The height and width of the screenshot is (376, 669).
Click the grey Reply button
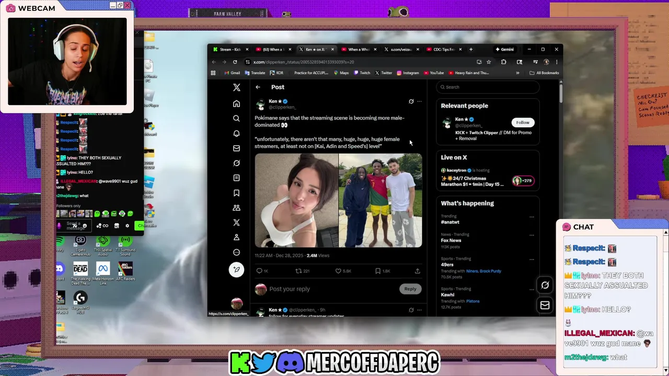tap(410, 289)
